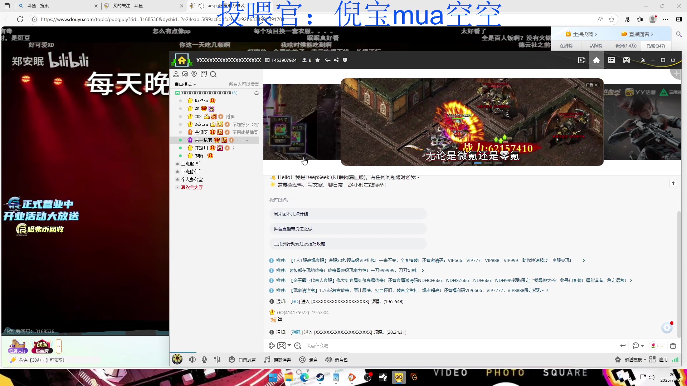The image size is (687, 386).
Task: Select user Sakura in channel list
Action: pyautogui.click(x=201, y=124)
